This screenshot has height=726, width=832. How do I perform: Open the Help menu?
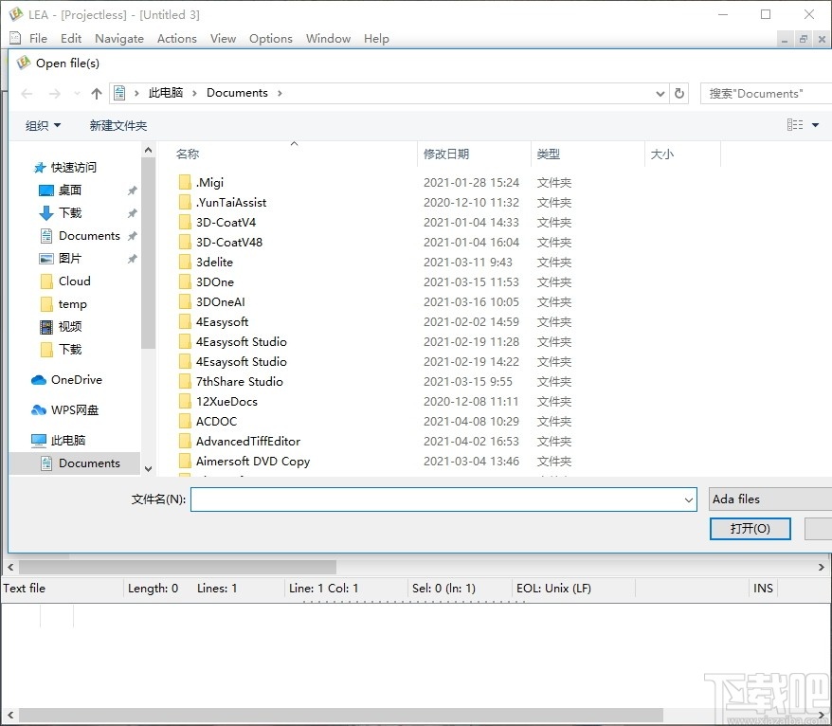[x=376, y=39]
